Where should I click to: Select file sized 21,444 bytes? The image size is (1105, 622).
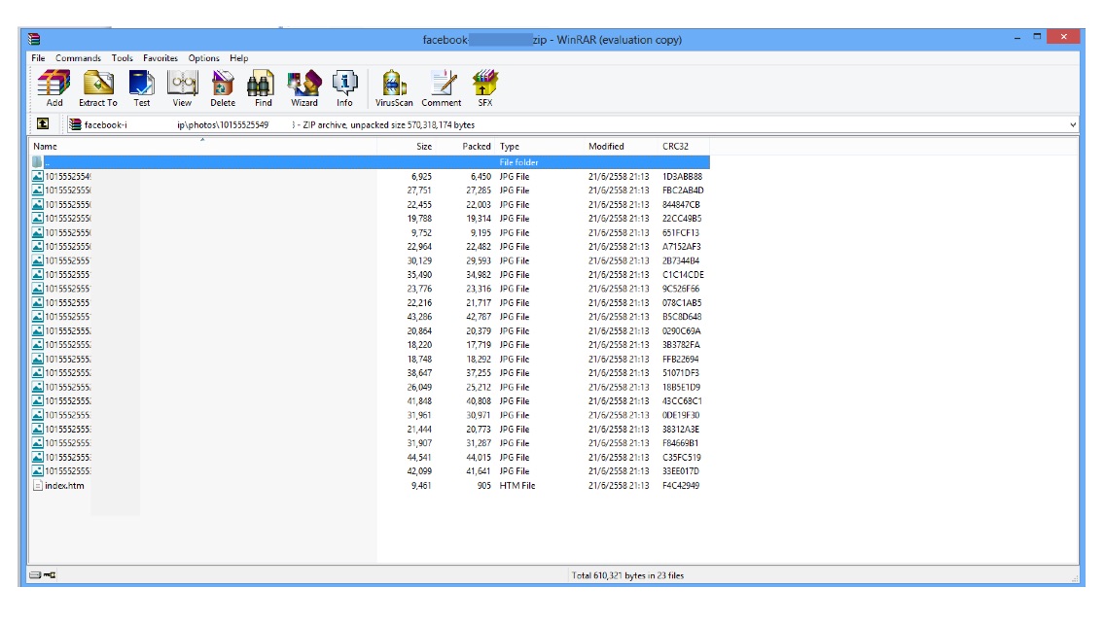pos(370,429)
